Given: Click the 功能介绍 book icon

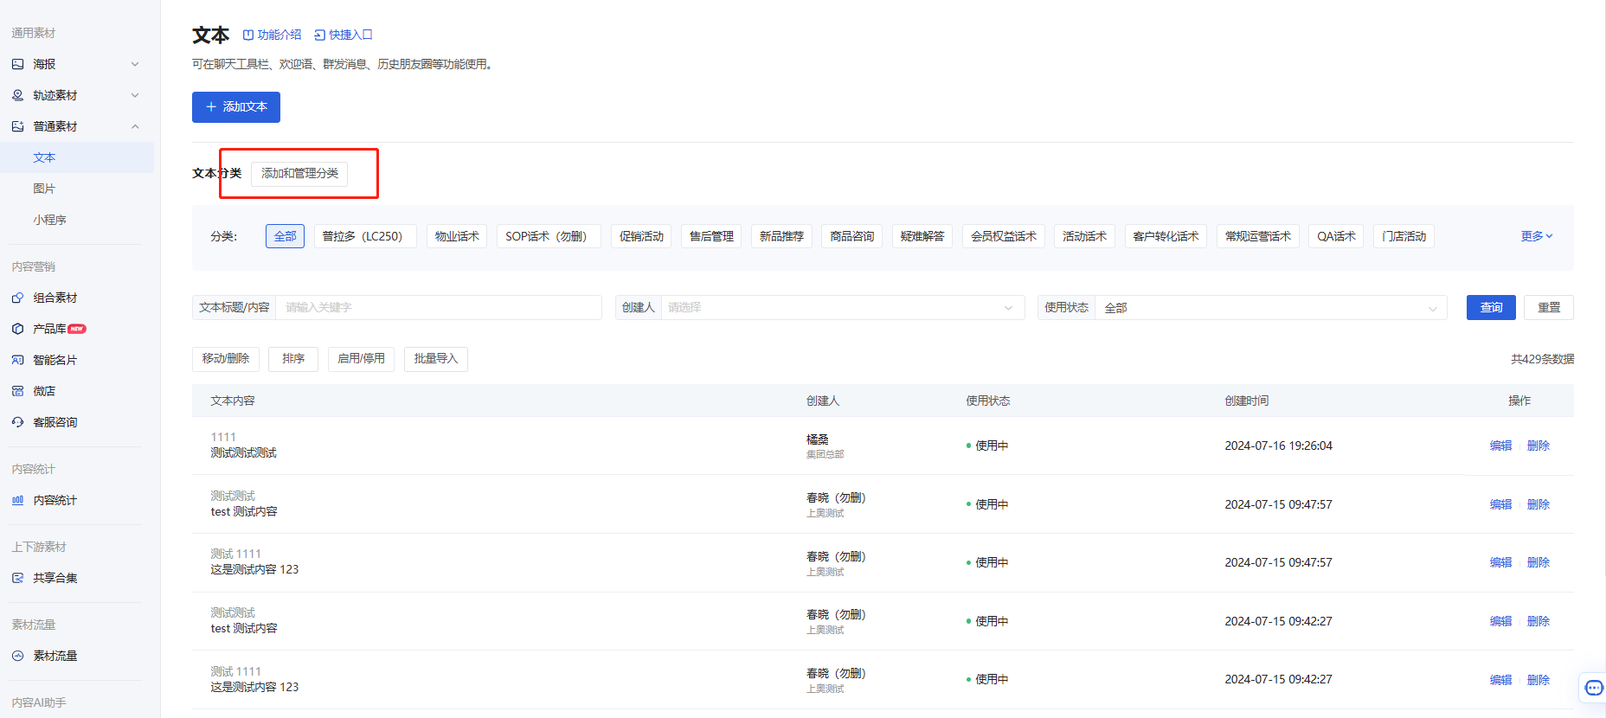Looking at the screenshot, I should [x=248, y=35].
